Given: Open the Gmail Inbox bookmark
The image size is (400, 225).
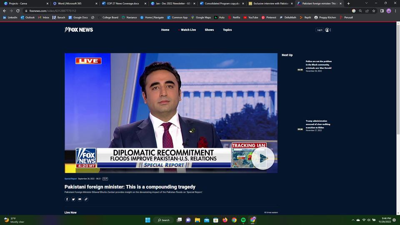Looking at the screenshot, I should click(x=44, y=17).
